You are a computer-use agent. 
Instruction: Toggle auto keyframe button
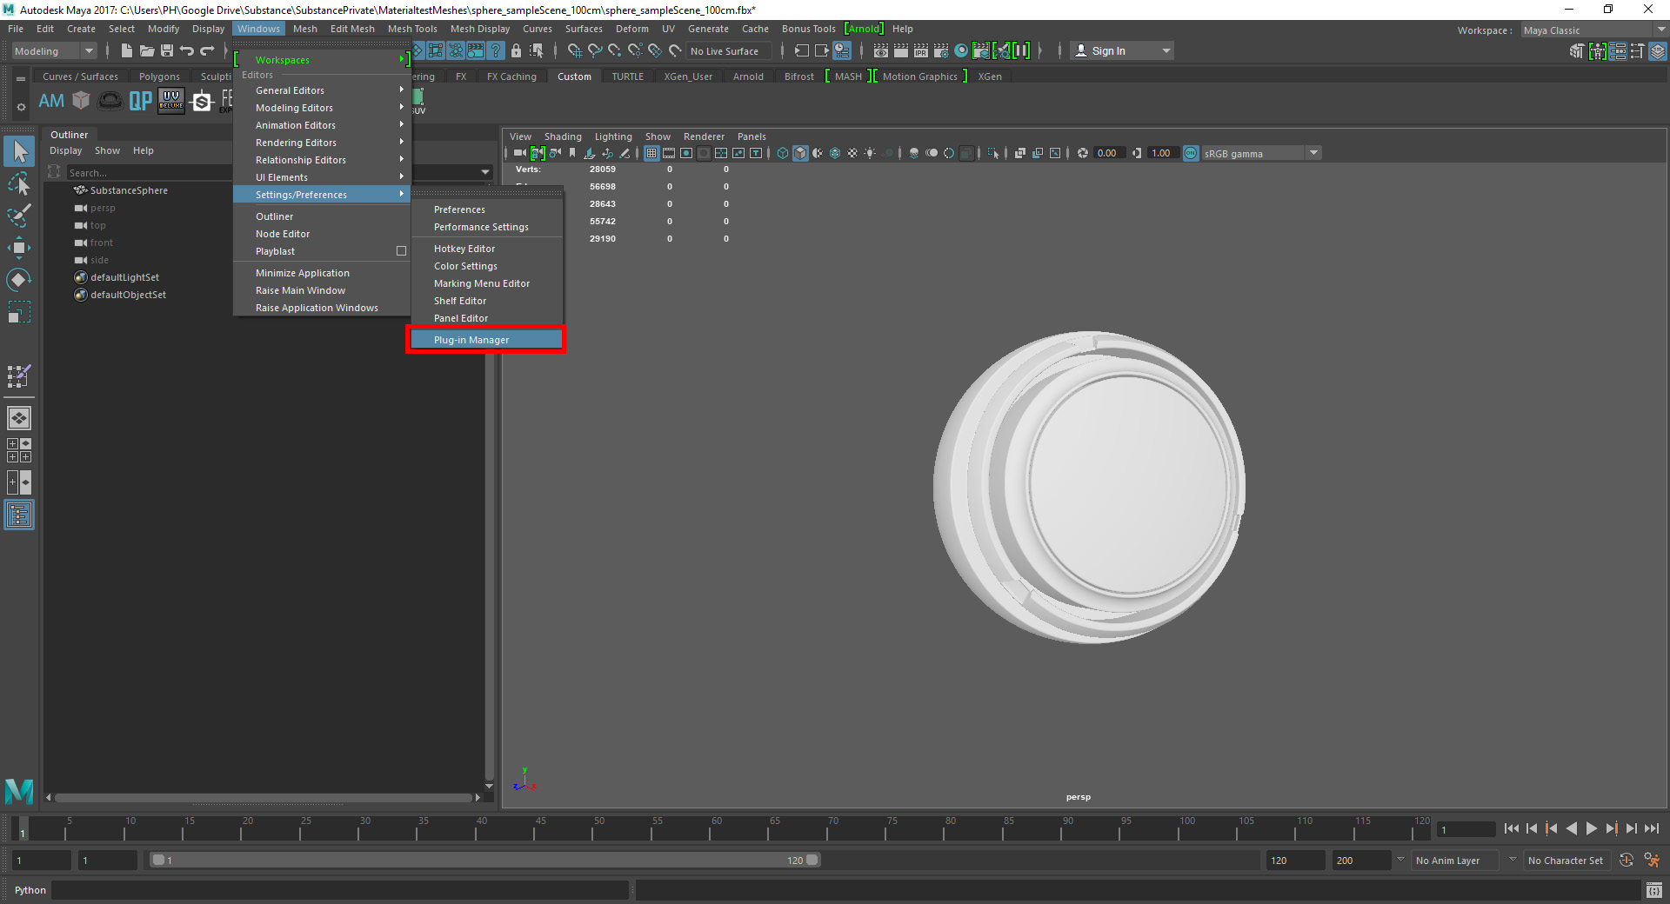pyautogui.click(x=1627, y=861)
